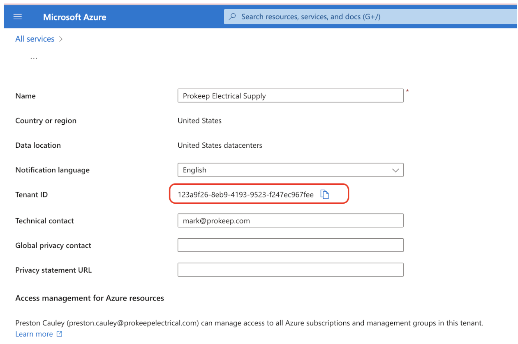Click the Privacy statement URL field
This screenshot has height=344, width=518.
(x=290, y=270)
